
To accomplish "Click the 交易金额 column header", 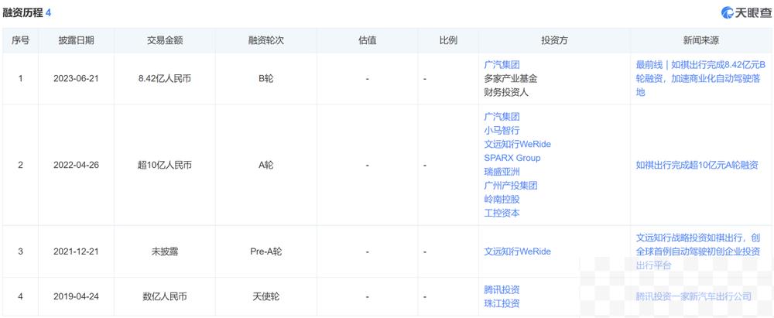I will coord(165,41).
